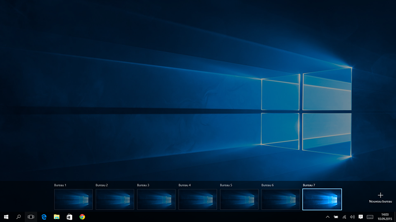
Task: Open the touch keyboard icon
Action: click(370, 217)
